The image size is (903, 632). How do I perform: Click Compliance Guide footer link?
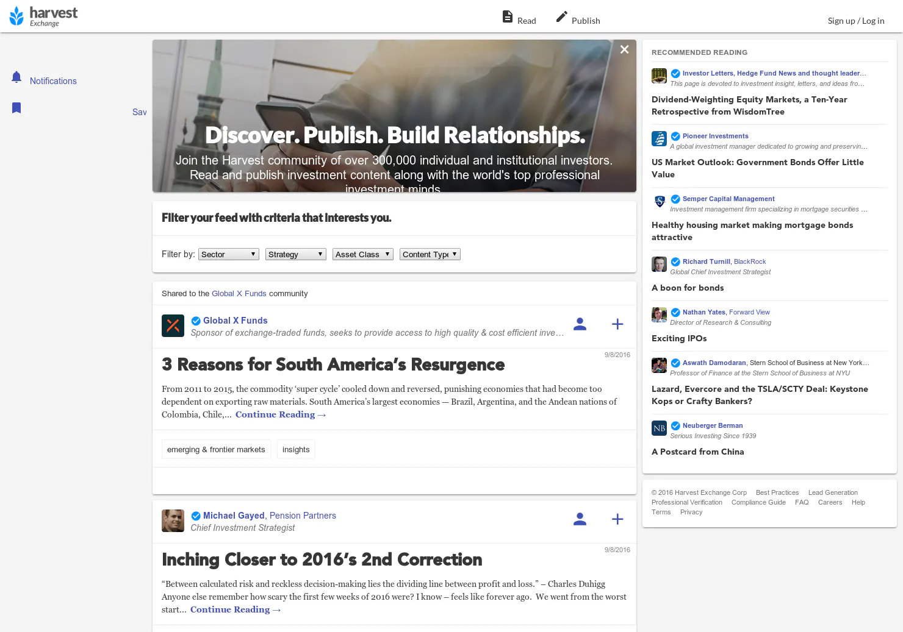pyautogui.click(x=758, y=502)
